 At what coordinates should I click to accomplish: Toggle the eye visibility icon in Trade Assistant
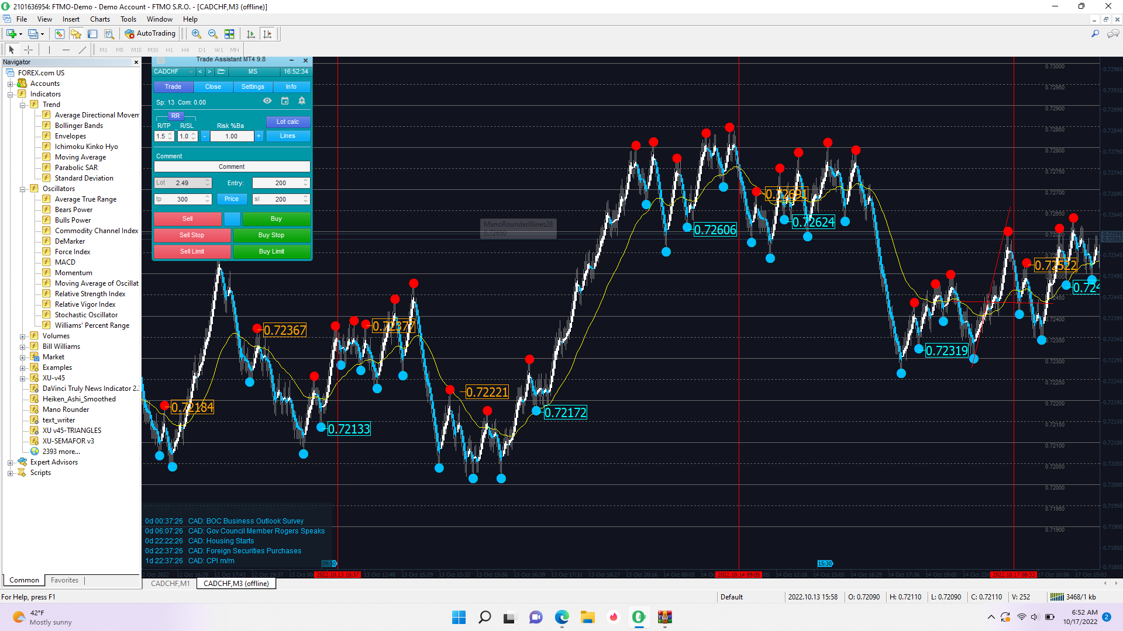267,101
